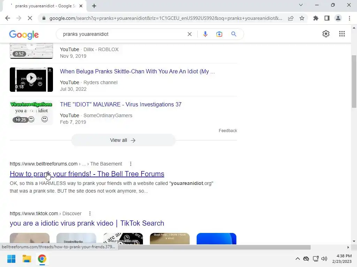Click the horizontal scroll right arrow

pos(348,247)
